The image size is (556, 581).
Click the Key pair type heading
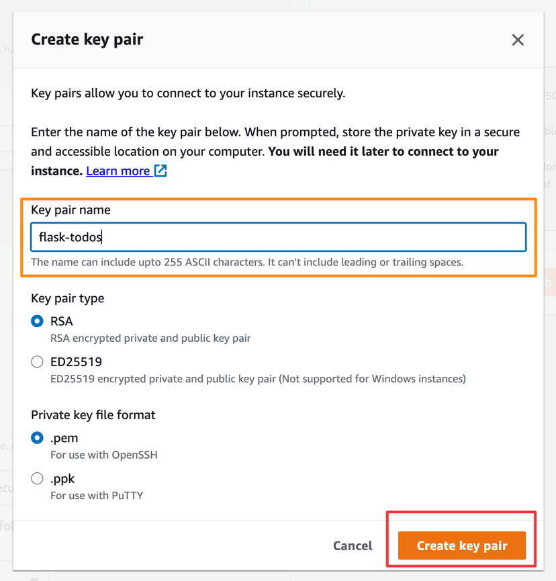pos(67,298)
